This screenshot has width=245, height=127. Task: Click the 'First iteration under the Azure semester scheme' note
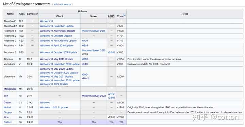coord(154,59)
